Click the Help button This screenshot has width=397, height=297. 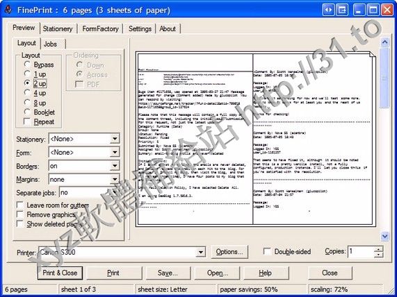266,273
